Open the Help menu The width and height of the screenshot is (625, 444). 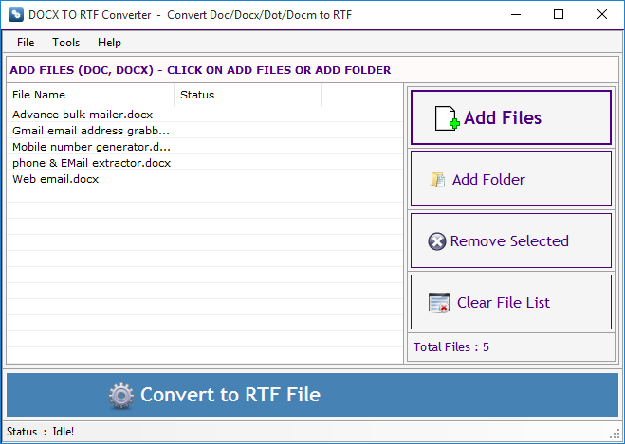(x=109, y=43)
